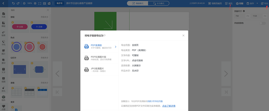
Task: Click the 保存 save button
Action: 250,3
